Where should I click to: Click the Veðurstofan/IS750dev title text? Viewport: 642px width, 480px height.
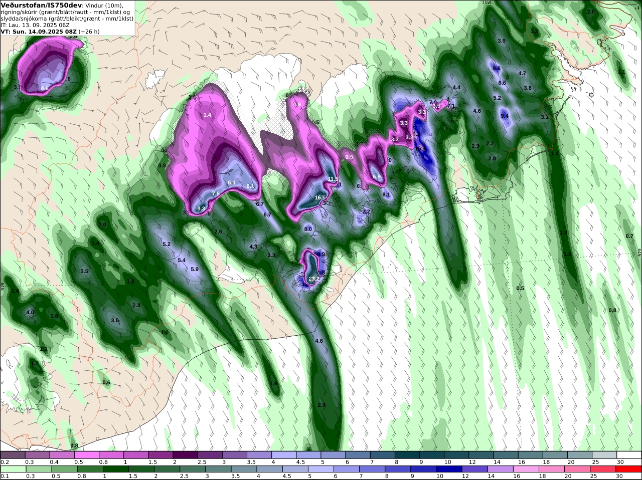41,5
